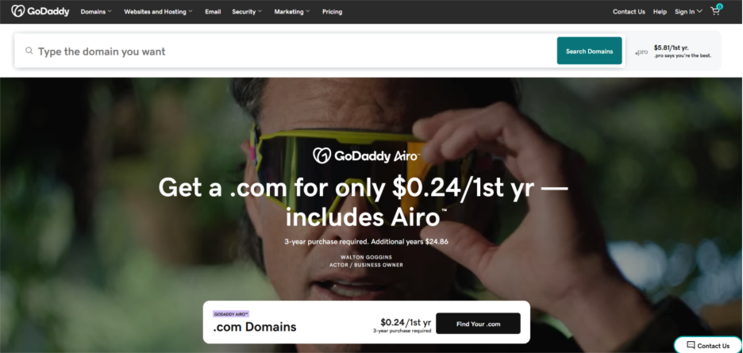This screenshot has height=353, width=743.
Task: Click the .pro domain logo
Action: click(x=641, y=52)
